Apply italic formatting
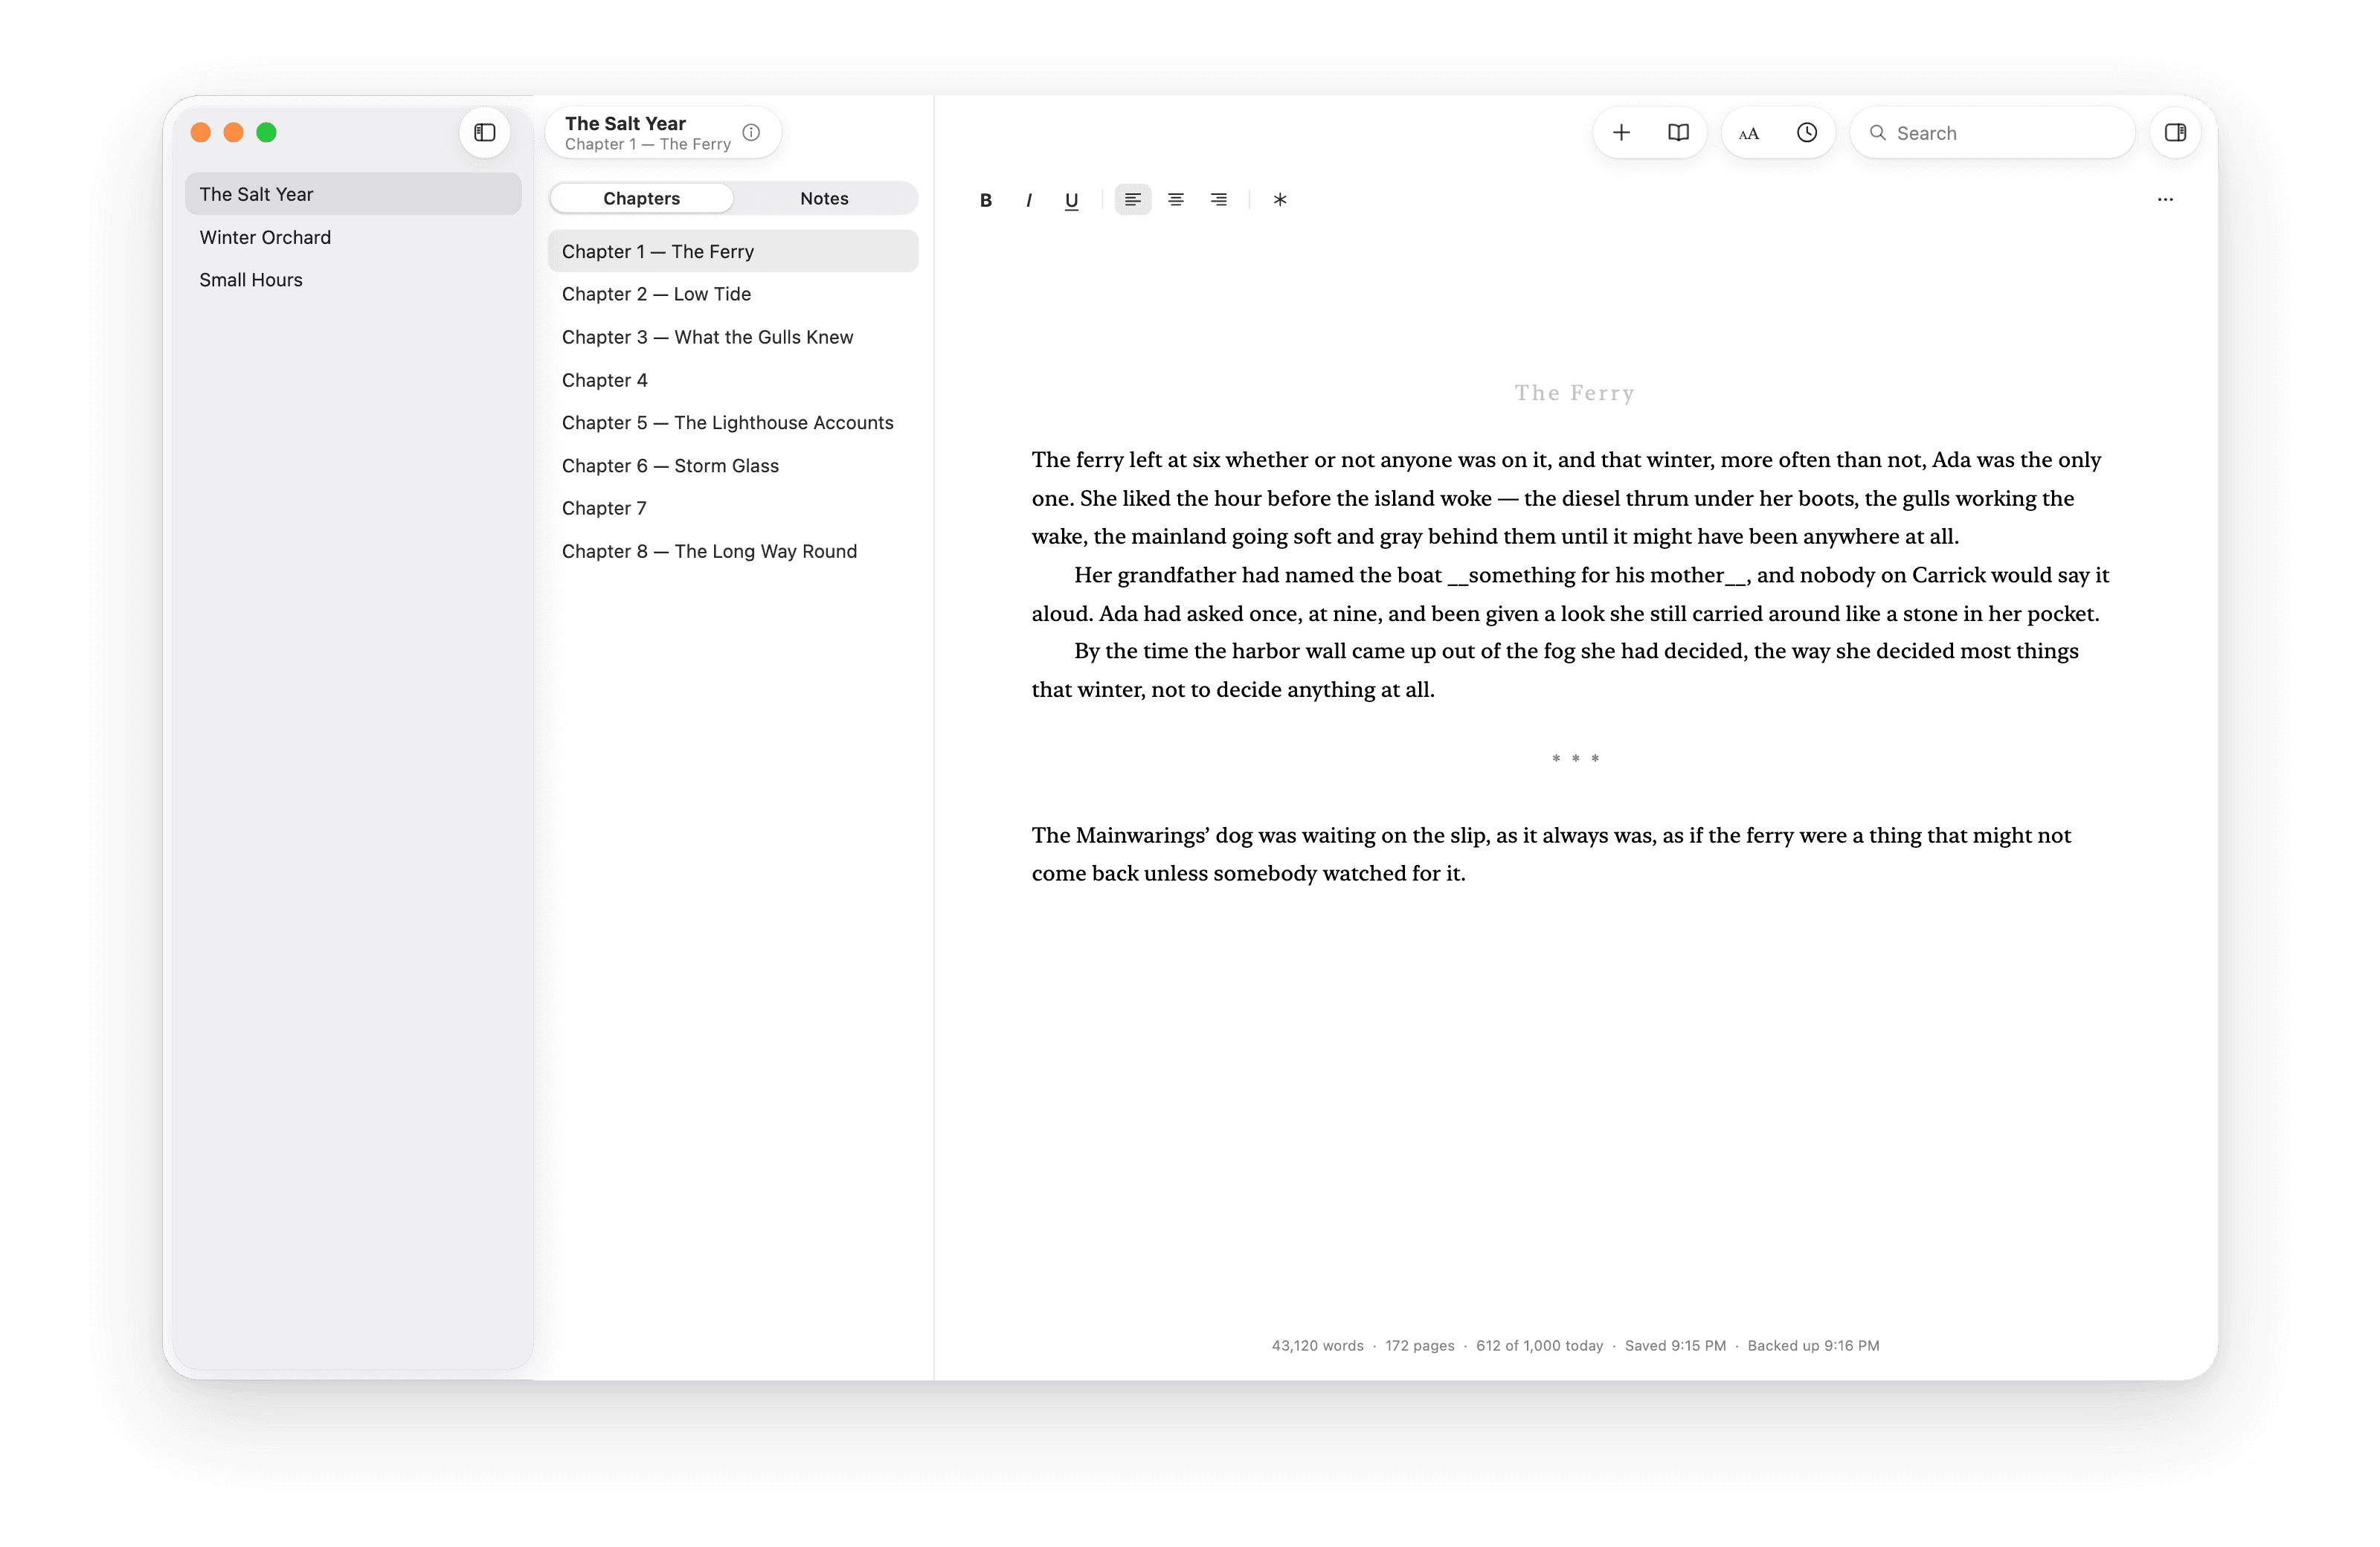The height and width of the screenshot is (1547, 2380). point(1029,200)
